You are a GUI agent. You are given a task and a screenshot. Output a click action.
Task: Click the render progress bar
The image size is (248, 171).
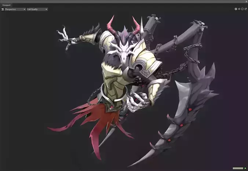point(238,168)
